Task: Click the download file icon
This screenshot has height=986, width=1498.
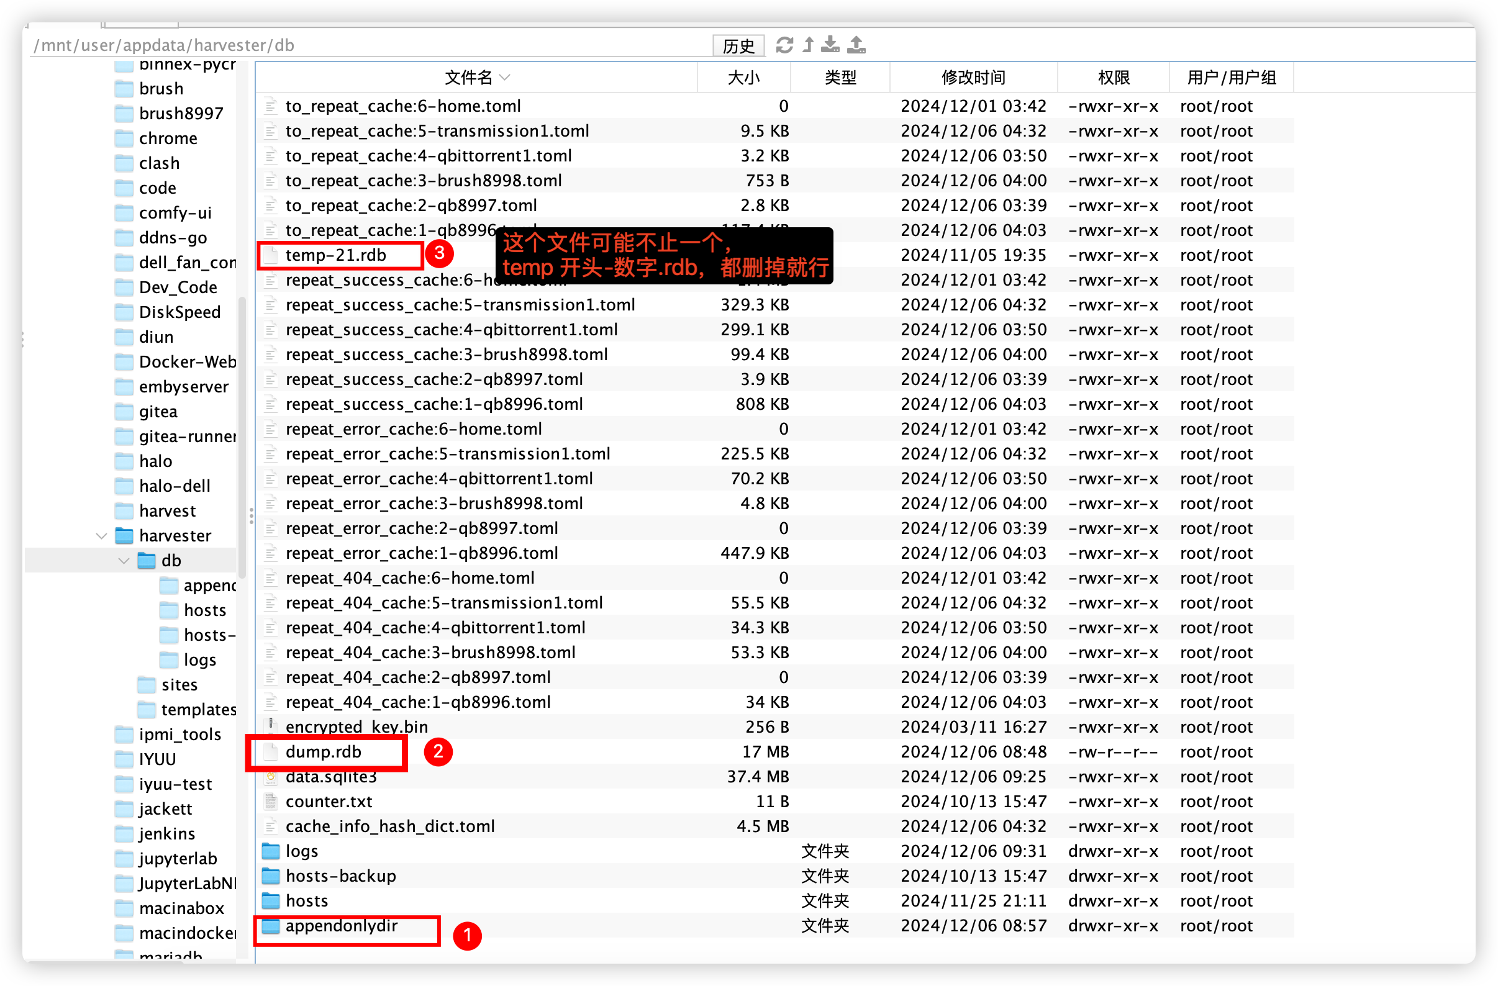Action: pos(831,45)
